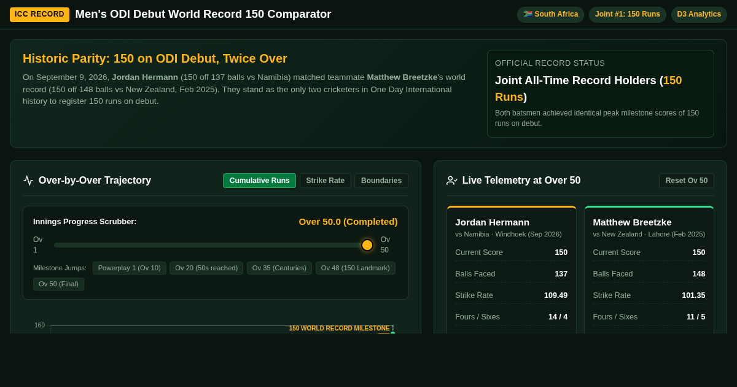
Task: Click Hermann's balls faced value 137
Action: click(561, 274)
